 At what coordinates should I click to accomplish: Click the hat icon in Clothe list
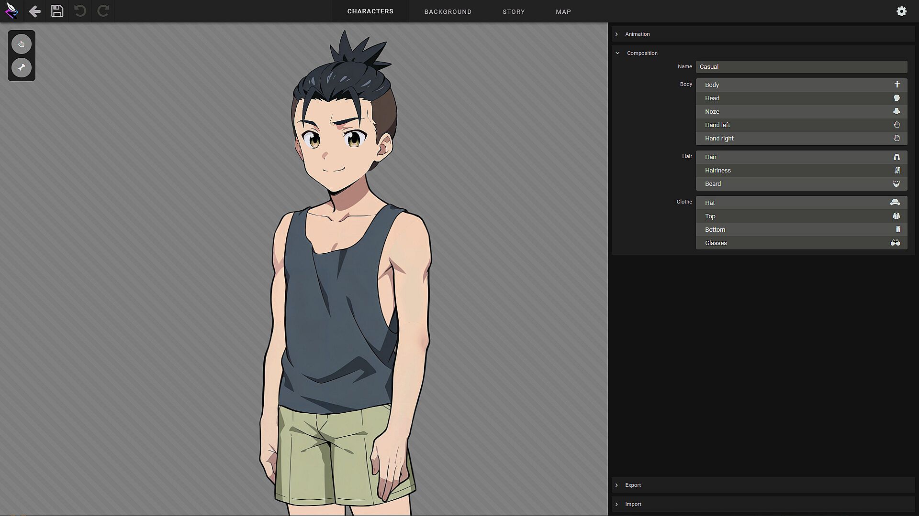(x=895, y=203)
